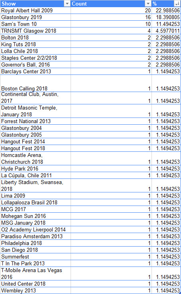This screenshot has height=294, width=181.
Task: Select the Hangout Fest 2018 cell
Action: pos(35,148)
